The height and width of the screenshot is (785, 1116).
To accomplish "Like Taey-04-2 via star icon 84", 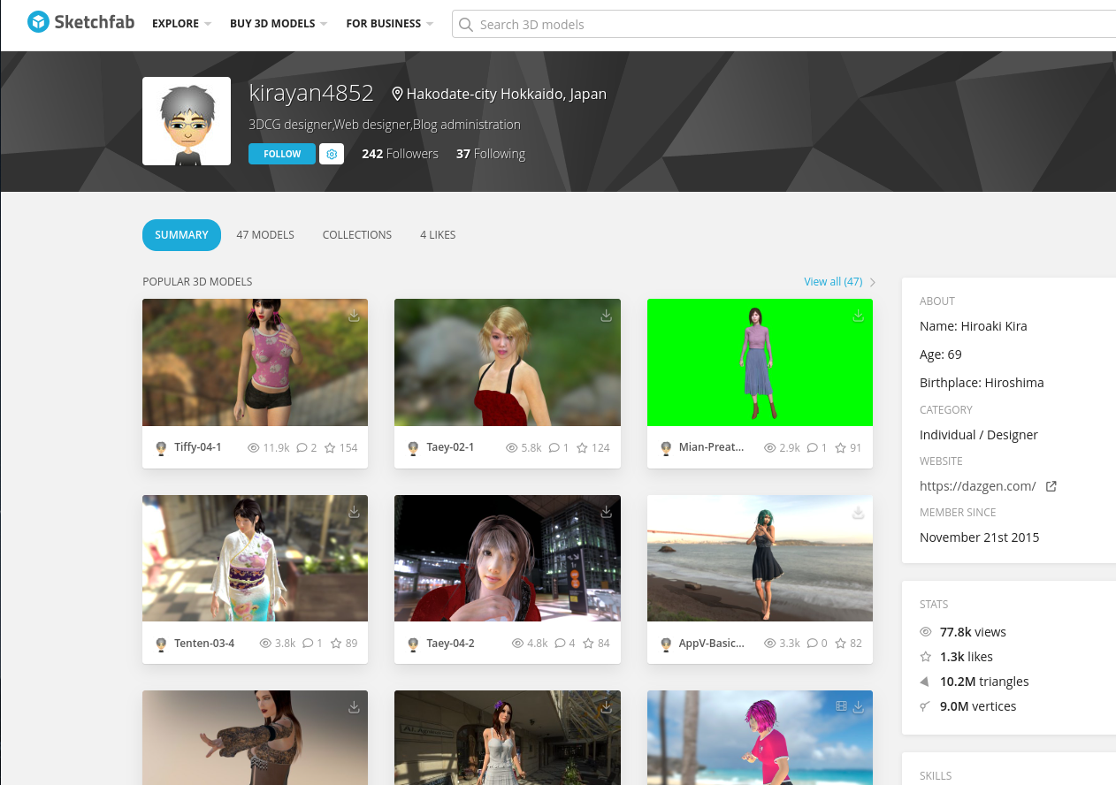I will click(x=588, y=644).
